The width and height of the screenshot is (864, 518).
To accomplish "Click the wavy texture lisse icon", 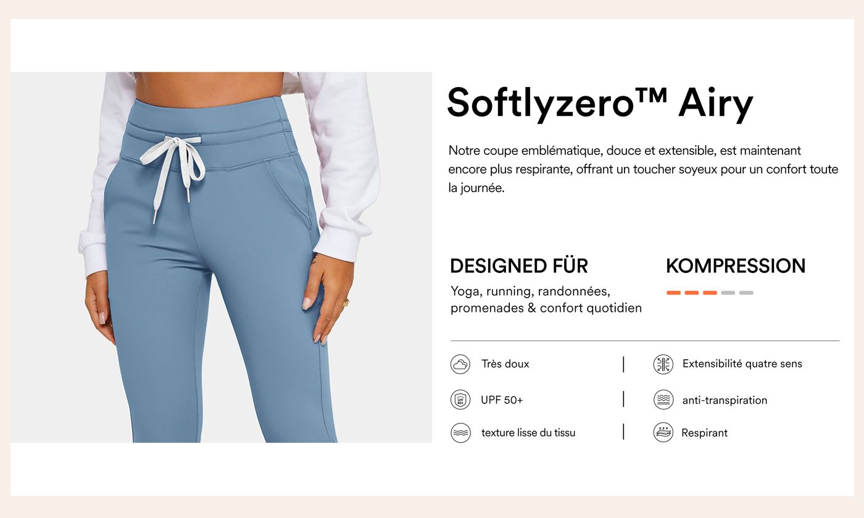I will (x=460, y=433).
